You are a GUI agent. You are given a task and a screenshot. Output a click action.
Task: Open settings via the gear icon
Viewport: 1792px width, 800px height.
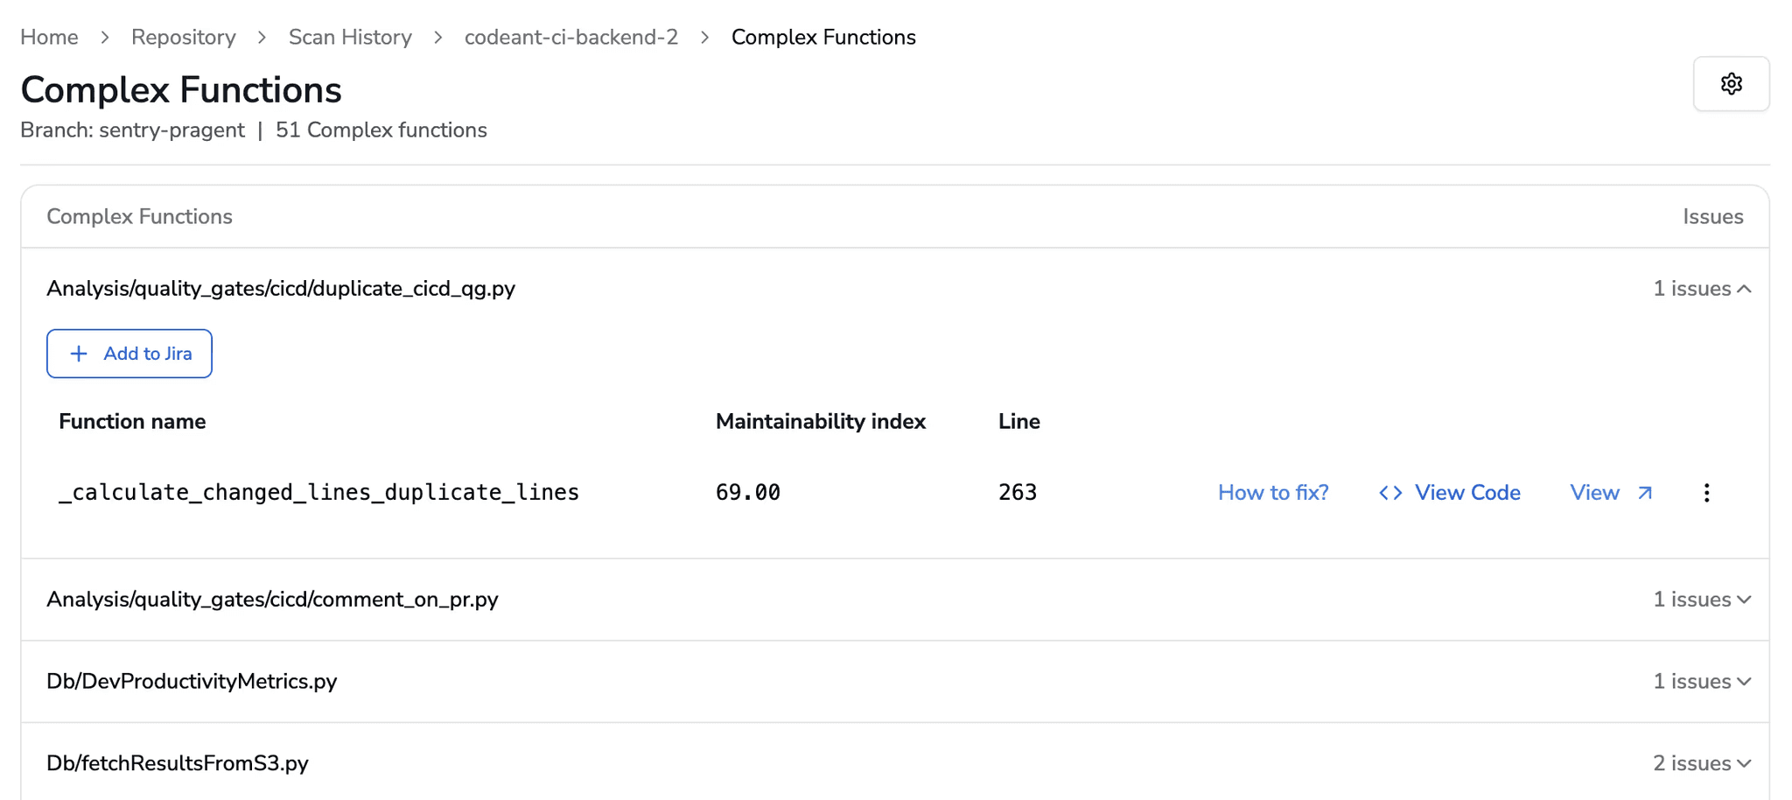(1731, 84)
